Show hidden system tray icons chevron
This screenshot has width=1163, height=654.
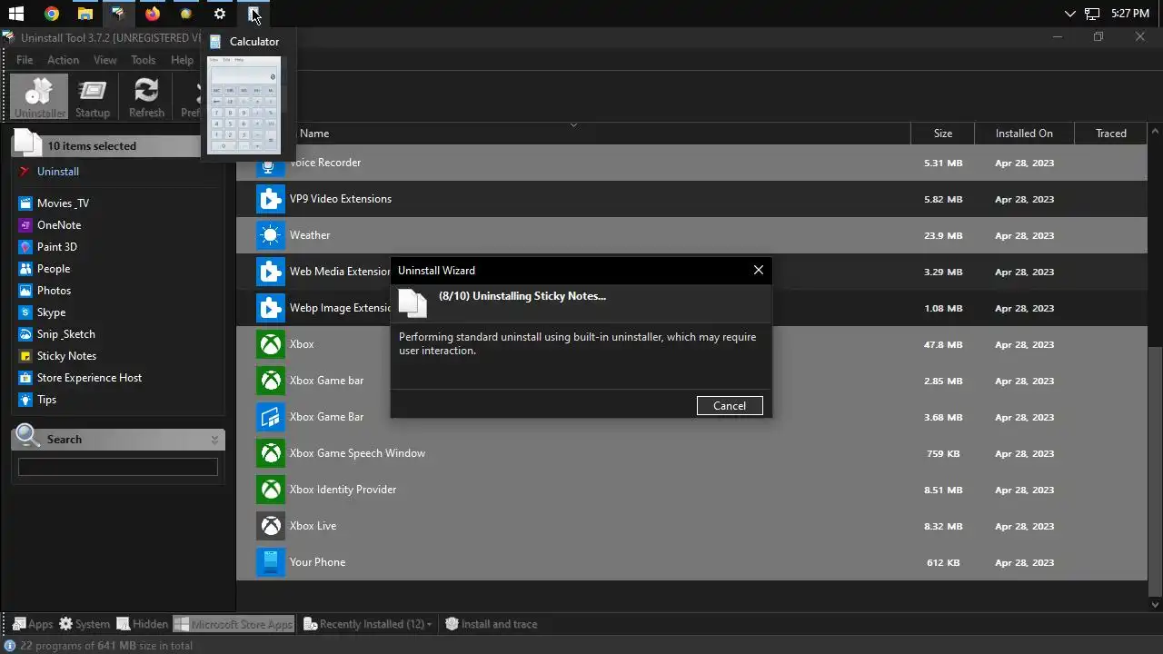tap(1069, 14)
